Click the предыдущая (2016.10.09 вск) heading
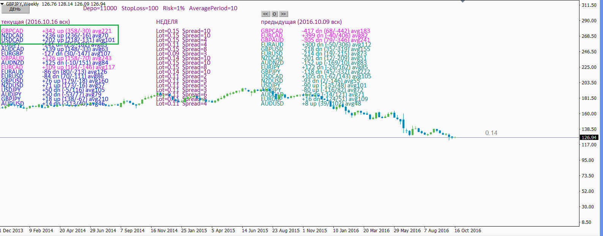 click(x=301, y=22)
